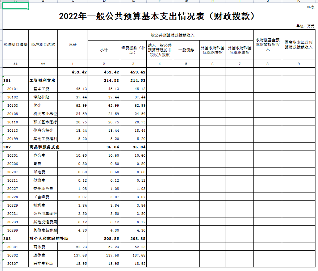The width and height of the screenshot is (318, 271).
Task: Select the merged 一般公共预算财政拨款收入 header
Action: tap(171, 35)
